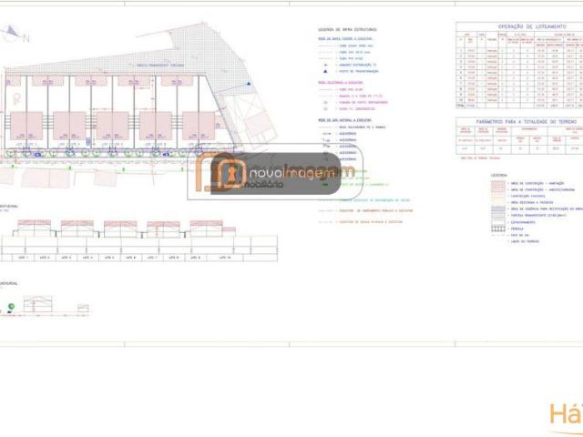Select the 'Operação de Loteamento' table title
583x437 pixels.
click(x=532, y=26)
